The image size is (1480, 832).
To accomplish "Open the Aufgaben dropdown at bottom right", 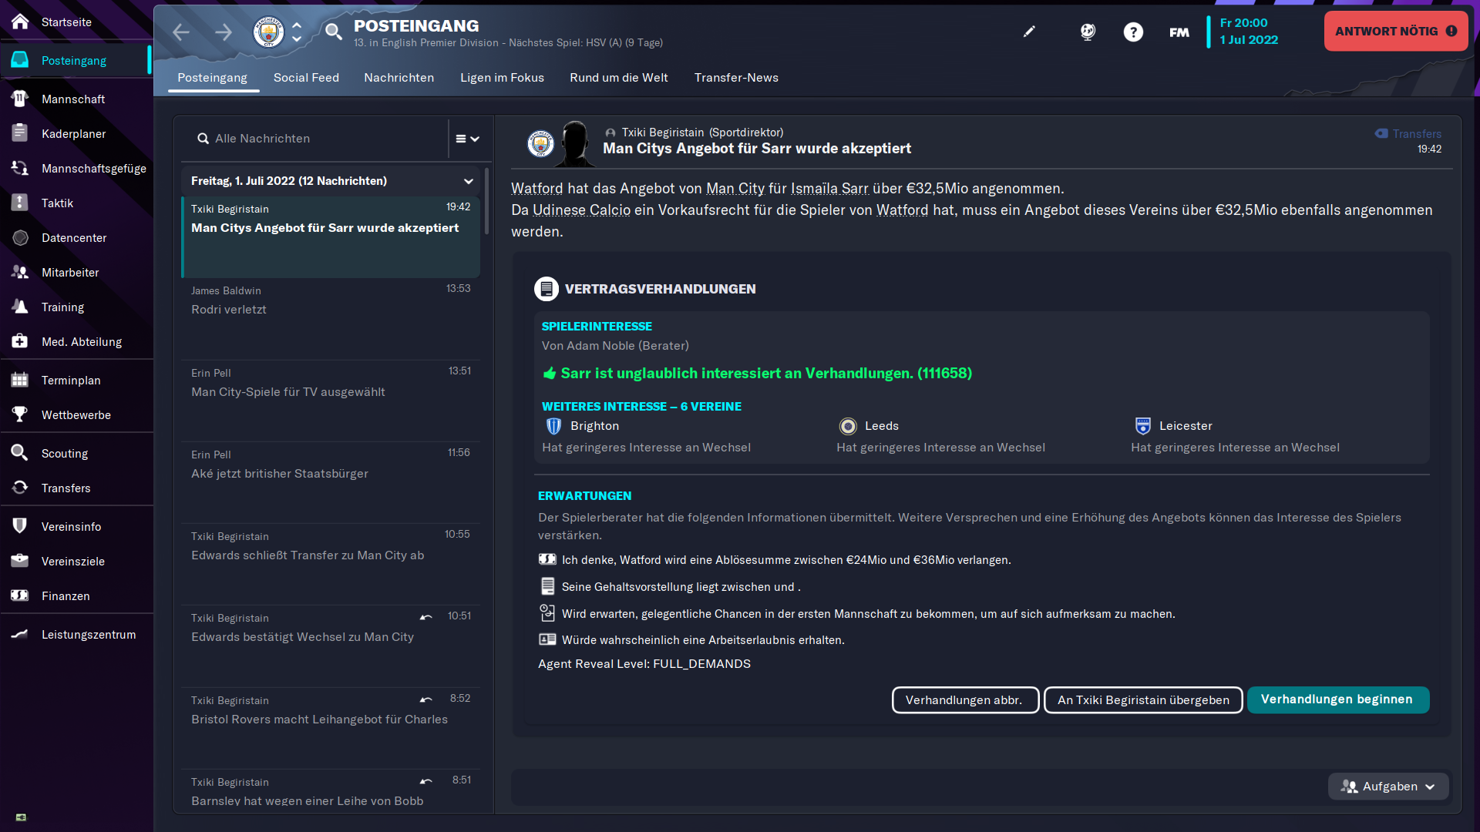I will tap(1387, 787).
